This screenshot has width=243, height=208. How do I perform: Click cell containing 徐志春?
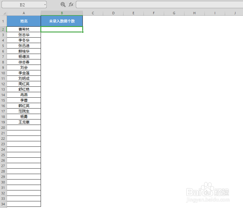point(24,62)
